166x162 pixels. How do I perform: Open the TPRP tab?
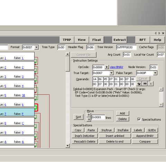click(x=67, y=40)
